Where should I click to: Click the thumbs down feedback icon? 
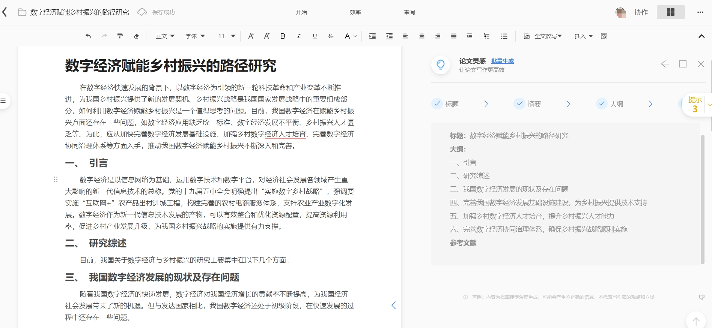pos(701,297)
